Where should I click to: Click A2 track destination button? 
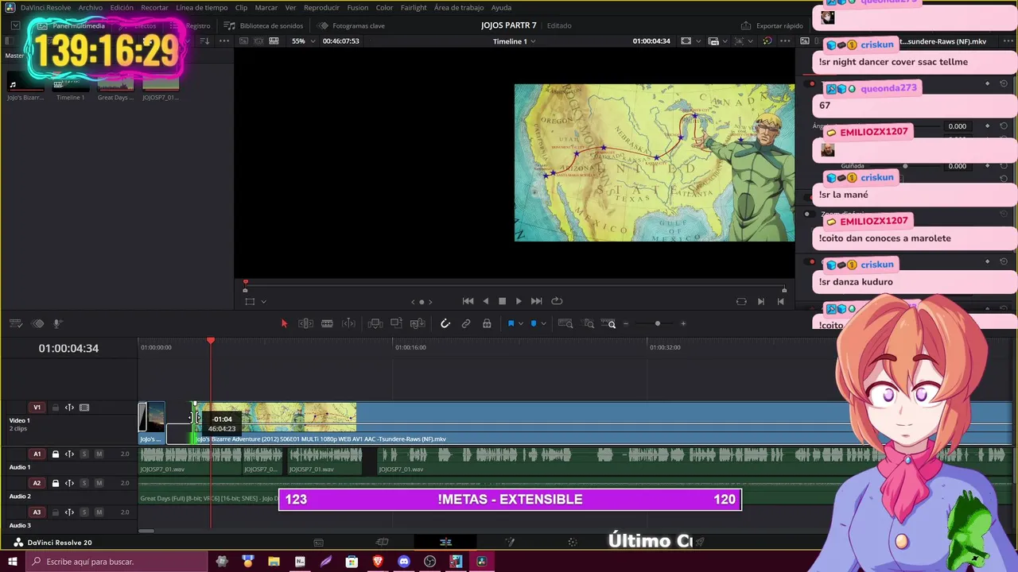click(x=37, y=483)
